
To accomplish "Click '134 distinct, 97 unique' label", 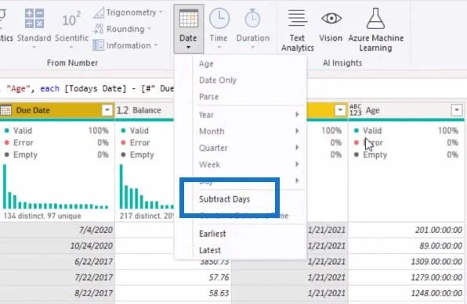I will coord(42,216).
